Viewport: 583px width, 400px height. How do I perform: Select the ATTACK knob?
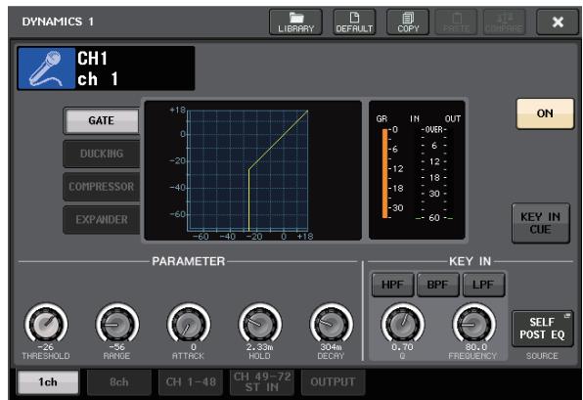pos(189,324)
